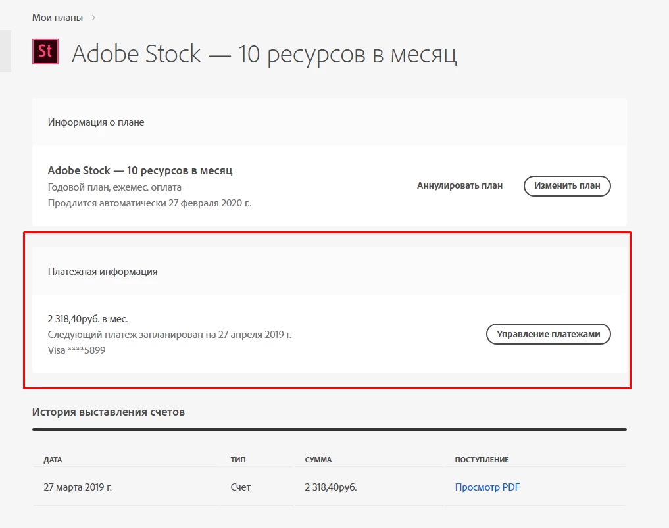Click the Информация о плане section header
669x528 pixels.
96,122
